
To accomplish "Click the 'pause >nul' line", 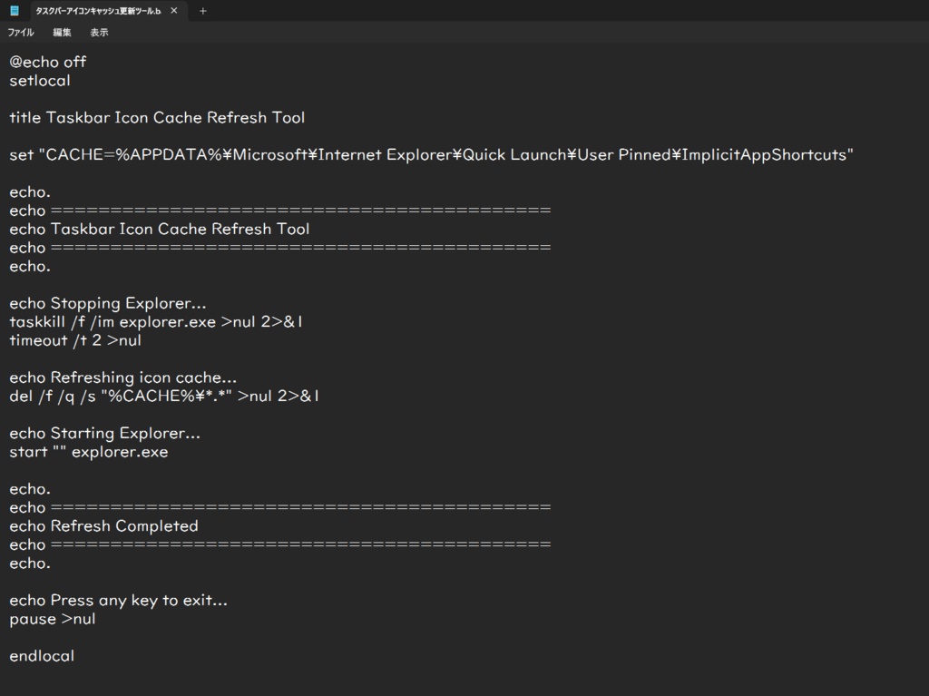I will 52,619.
